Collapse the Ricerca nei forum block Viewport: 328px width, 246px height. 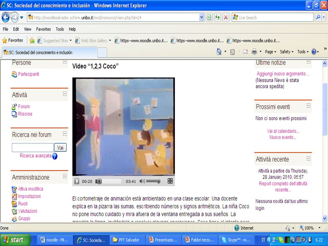[65, 133]
